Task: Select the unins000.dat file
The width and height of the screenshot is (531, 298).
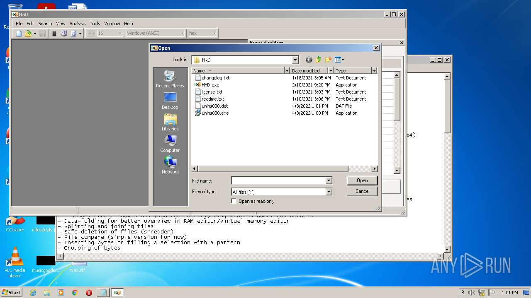Action: [214, 106]
